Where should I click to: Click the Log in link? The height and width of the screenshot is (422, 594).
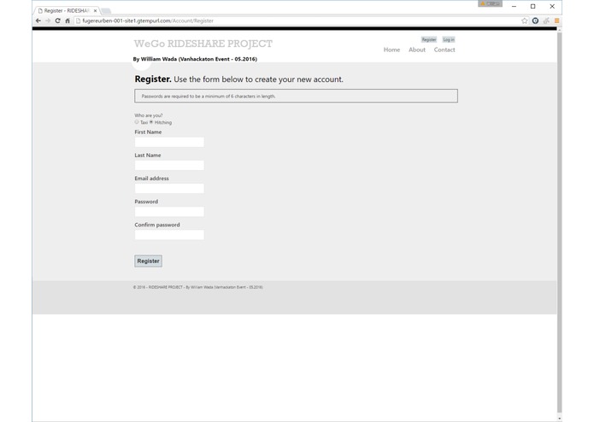coord(449,39)
